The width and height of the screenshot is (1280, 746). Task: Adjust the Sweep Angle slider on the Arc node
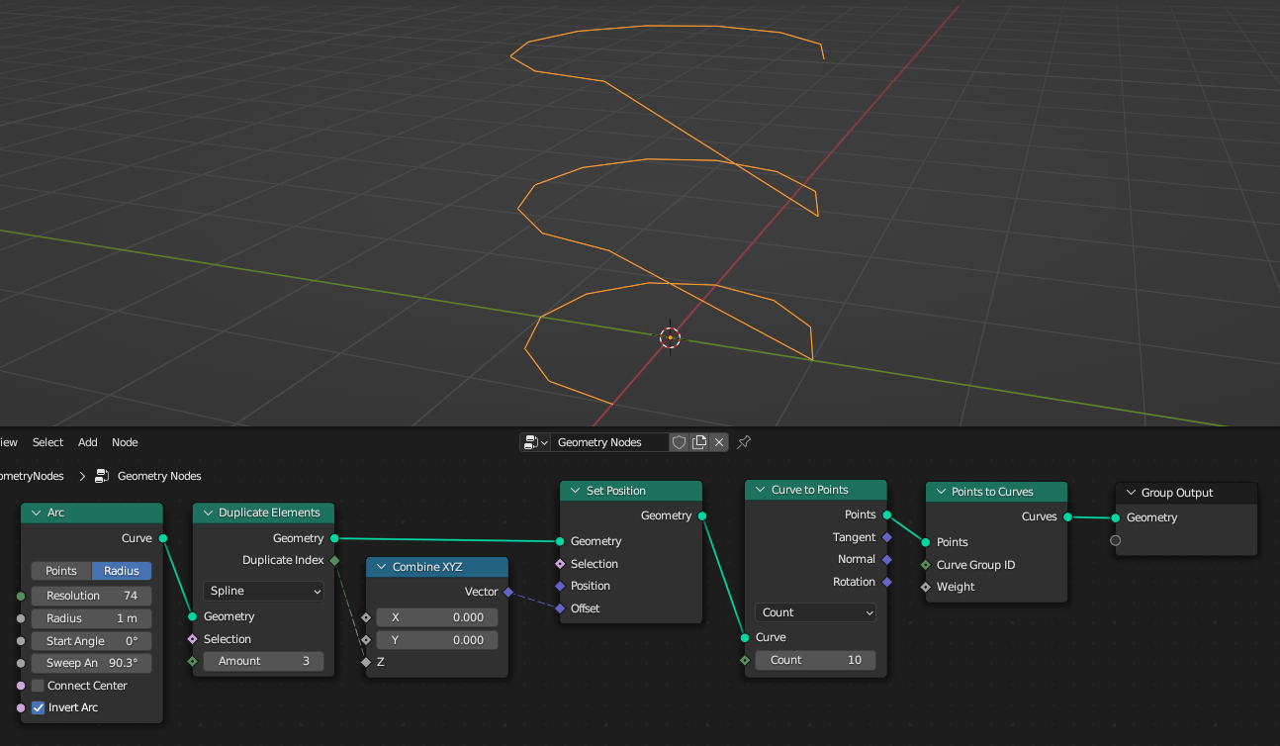[x=90, y=662]
